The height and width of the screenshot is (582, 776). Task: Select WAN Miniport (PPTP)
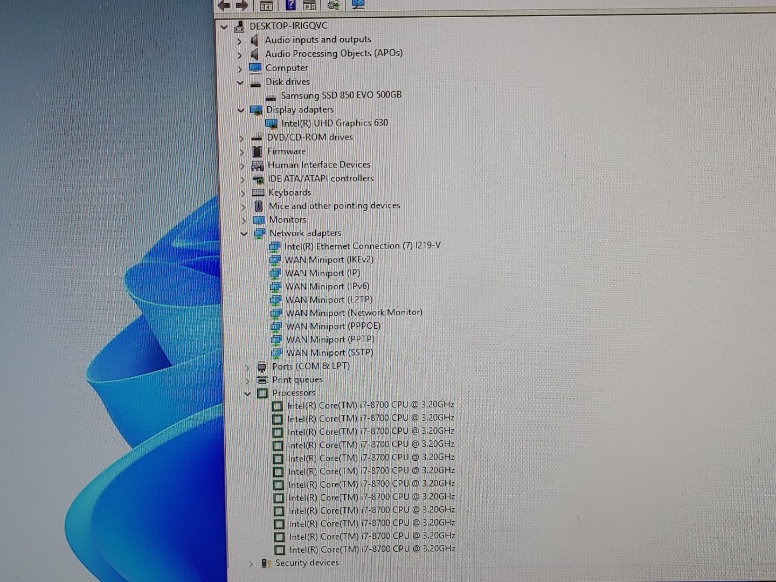pyautogui.click(x=330, y=340)
